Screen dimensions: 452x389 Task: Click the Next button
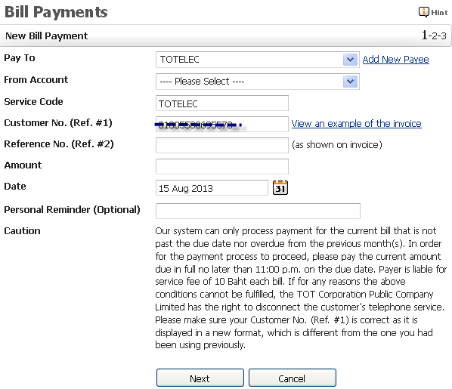pyautogui.click(x=200, y=378)
